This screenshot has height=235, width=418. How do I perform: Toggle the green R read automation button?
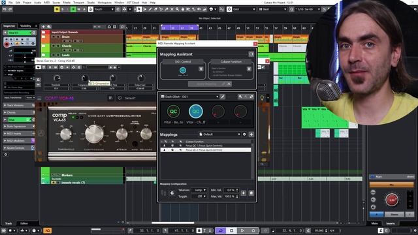[x=73, y=9]
